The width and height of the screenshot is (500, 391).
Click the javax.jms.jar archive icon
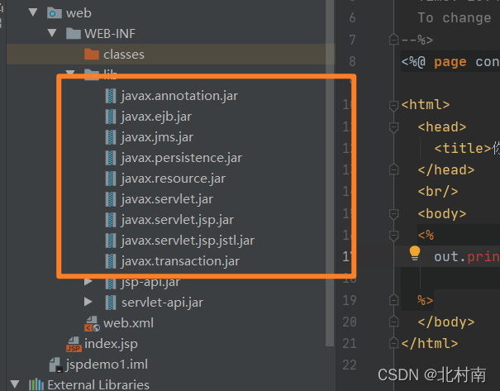pyautogui.click(x=111, y=137)
